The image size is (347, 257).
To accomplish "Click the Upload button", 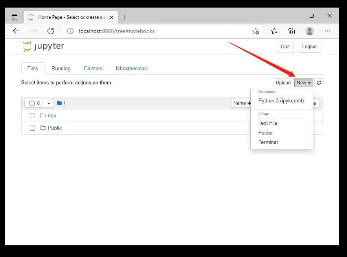I will [x=283, y=83].
